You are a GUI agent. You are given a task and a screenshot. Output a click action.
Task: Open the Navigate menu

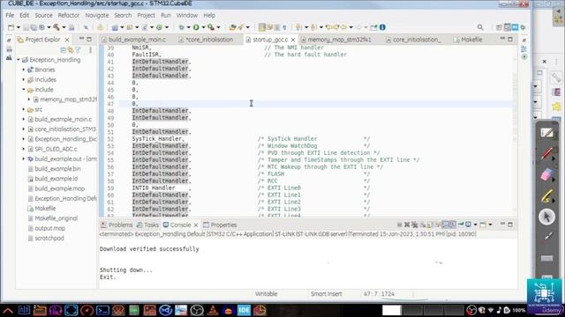click(96, 15)
